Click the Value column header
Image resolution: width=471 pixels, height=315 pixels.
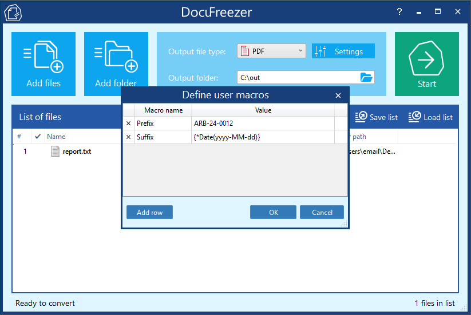[x=263, y=110]
